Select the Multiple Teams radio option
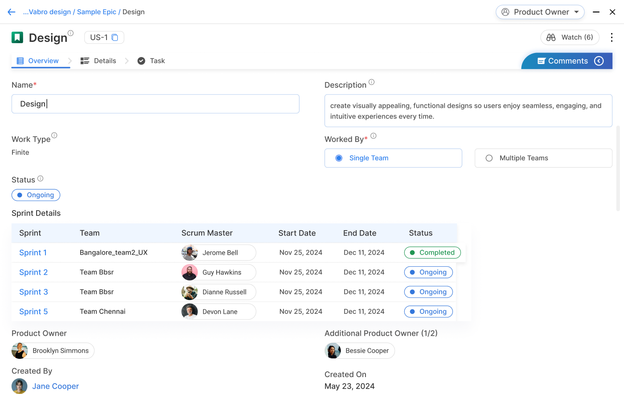Image resolution: width=624 pixels, height=394 pixels. coord(489,158)
